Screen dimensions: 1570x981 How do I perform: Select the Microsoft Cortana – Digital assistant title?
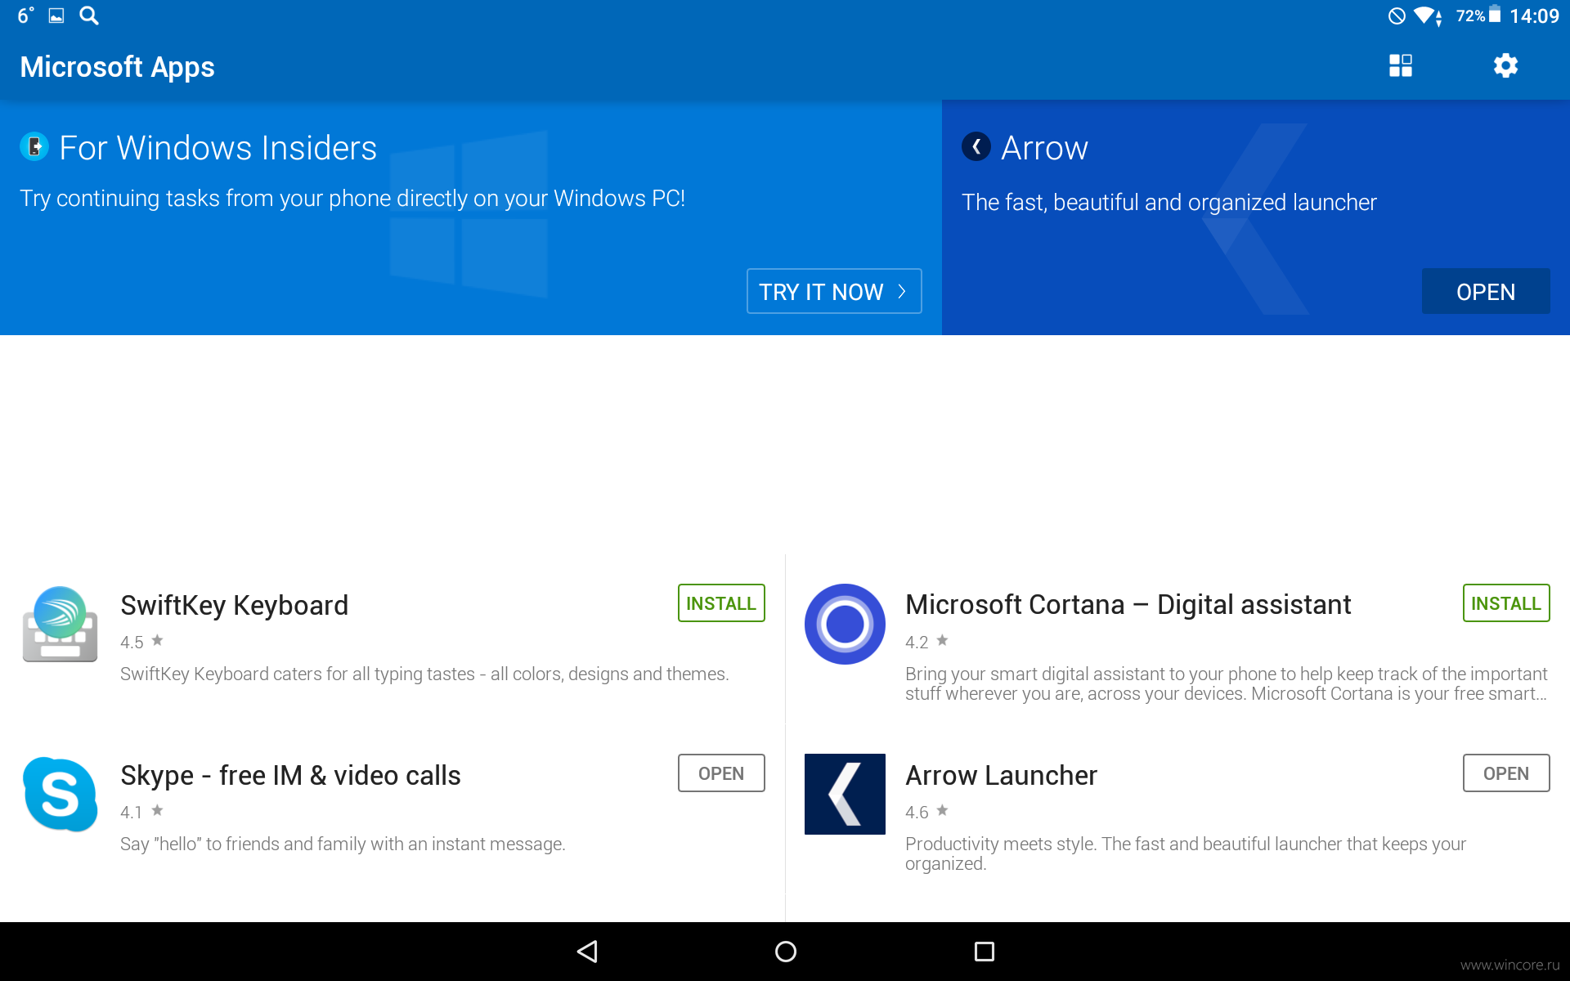1128,605
